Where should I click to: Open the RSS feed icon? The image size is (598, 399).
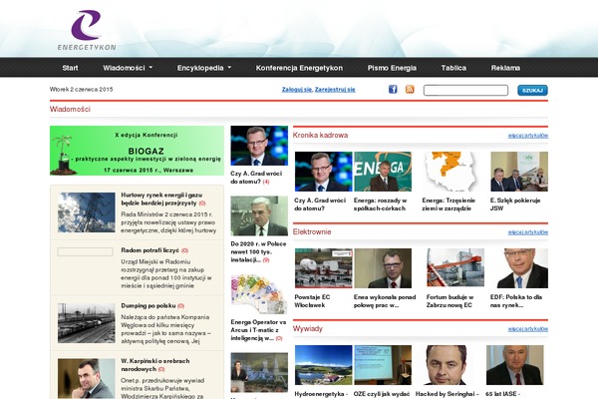click(410, 90)
